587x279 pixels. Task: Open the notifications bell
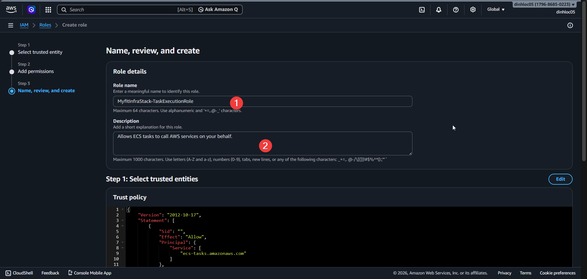coord(439,9)
